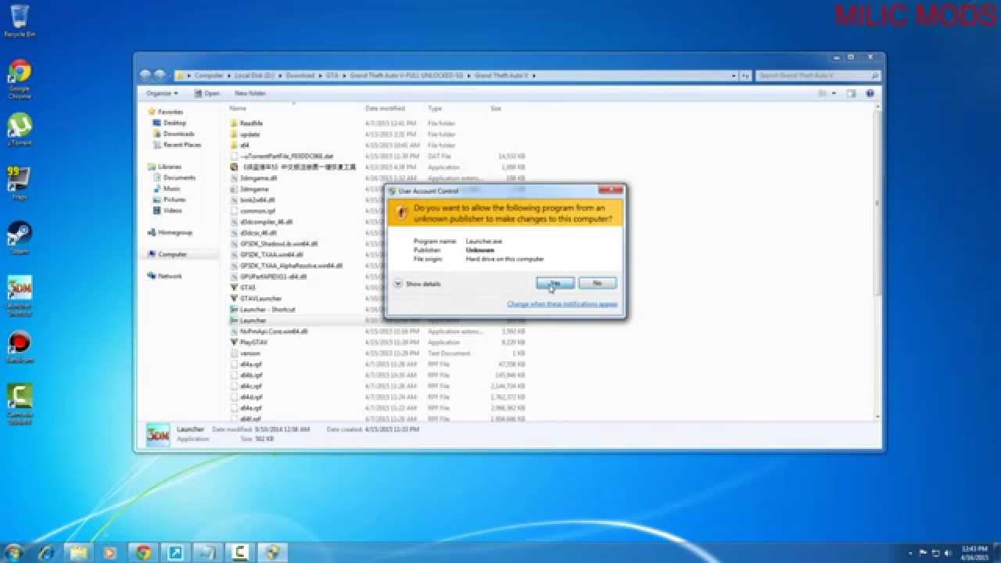Select Homegroup in navigation pane
Screen dimensions: 1001x563
(x=170, y=232)
